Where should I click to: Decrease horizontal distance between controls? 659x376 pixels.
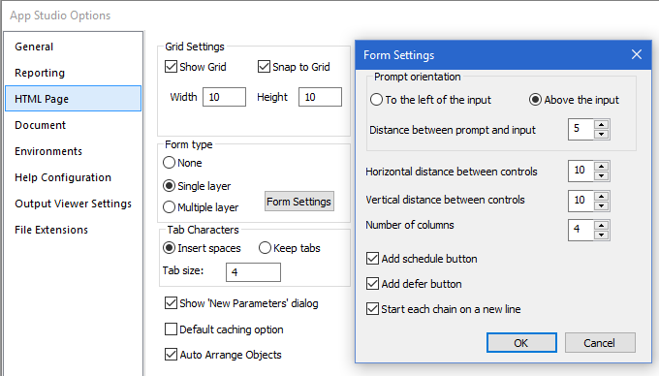click(602, 176)
